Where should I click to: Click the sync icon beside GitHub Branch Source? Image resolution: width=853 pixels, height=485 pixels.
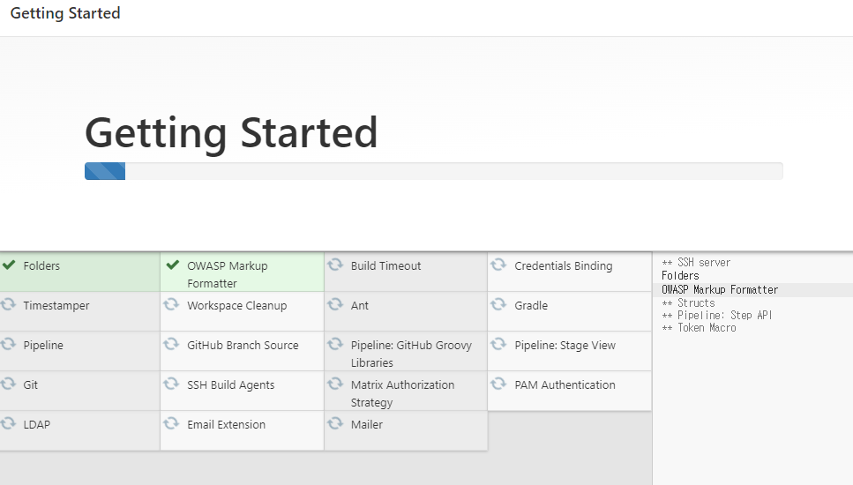click(x=171, y=344)
